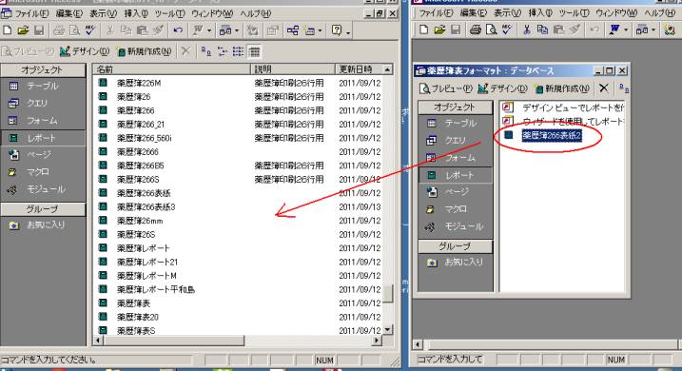Click the Help question mark icon
The height and width of the screenshot is (371, 682).
pyautogui.click(x=337, y=30)
